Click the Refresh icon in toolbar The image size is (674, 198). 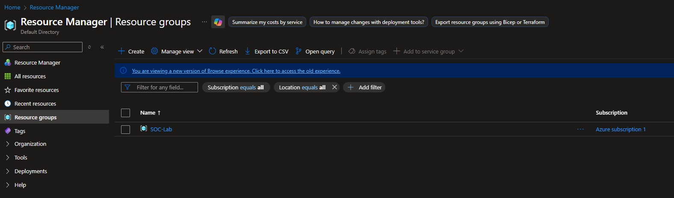[213, 51]
